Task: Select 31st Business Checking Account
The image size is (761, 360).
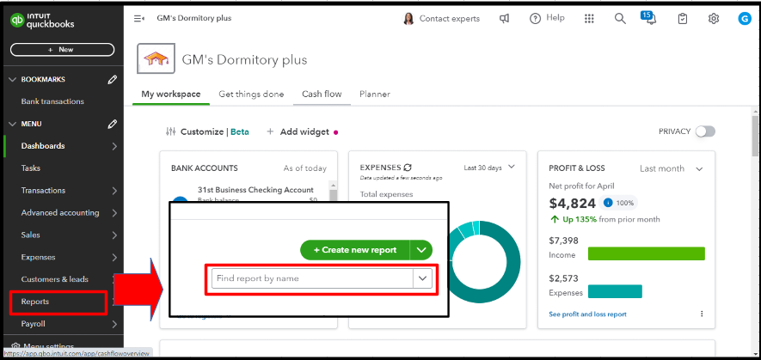Action: (255, 190)
